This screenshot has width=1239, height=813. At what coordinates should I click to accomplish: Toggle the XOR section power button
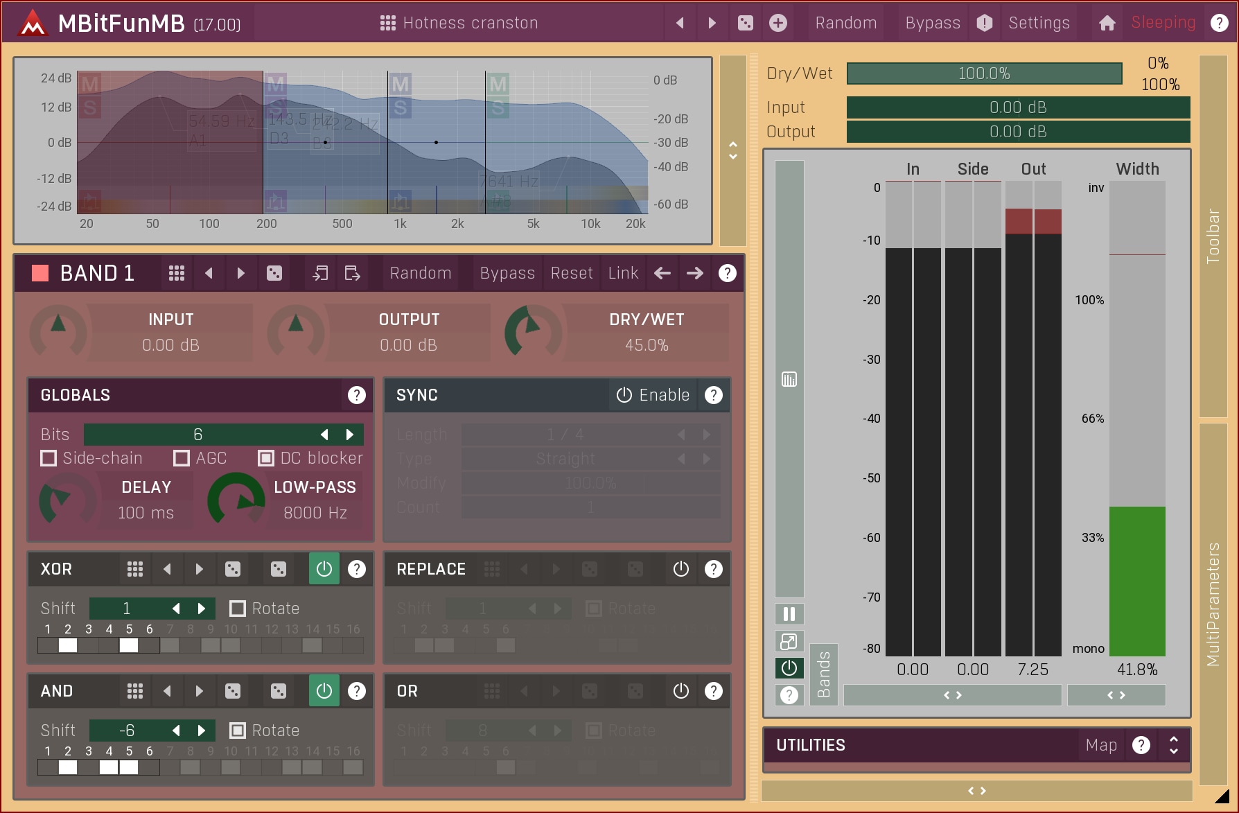pos(324,569)
